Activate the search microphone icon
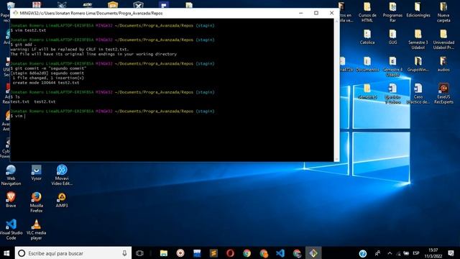Screen dimensions: 460x259 124,253
